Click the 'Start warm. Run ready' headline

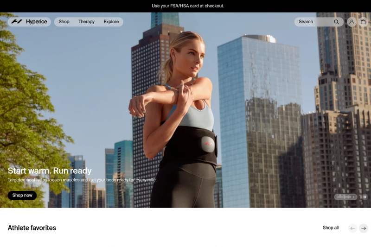click(x=50, y=171)
